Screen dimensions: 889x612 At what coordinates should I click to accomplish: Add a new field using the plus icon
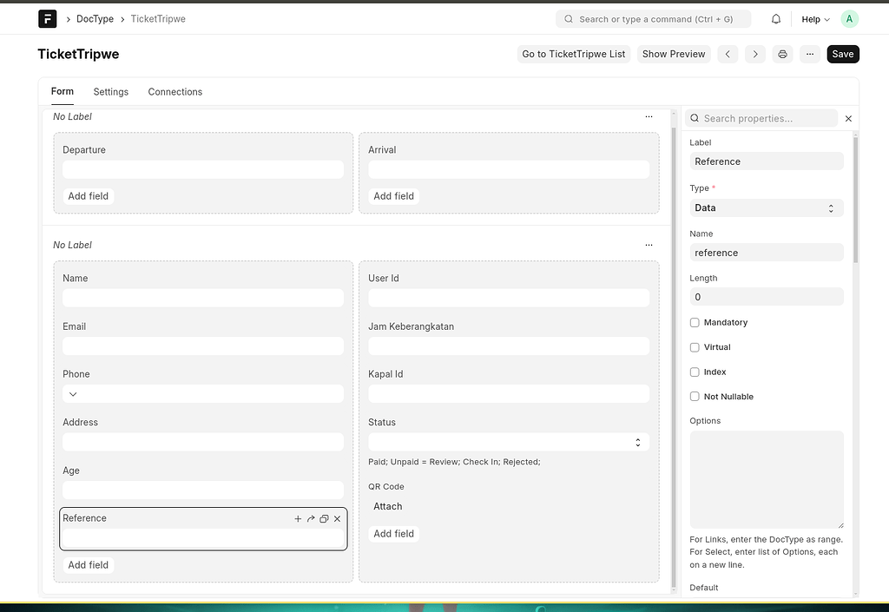click(x=298, y=518)
